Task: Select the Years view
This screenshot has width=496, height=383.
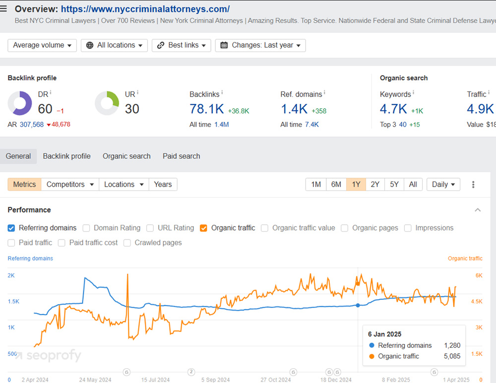Action: 163,185
